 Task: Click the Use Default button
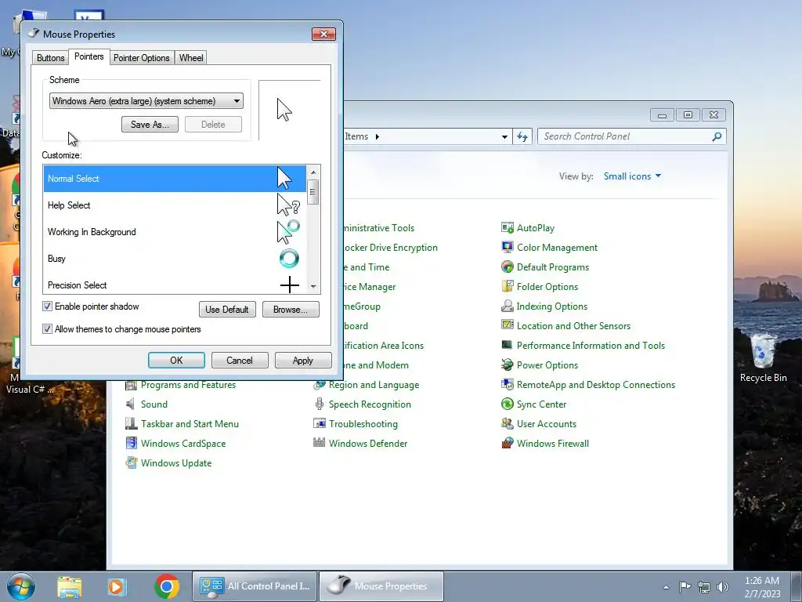tap(227, 309)
